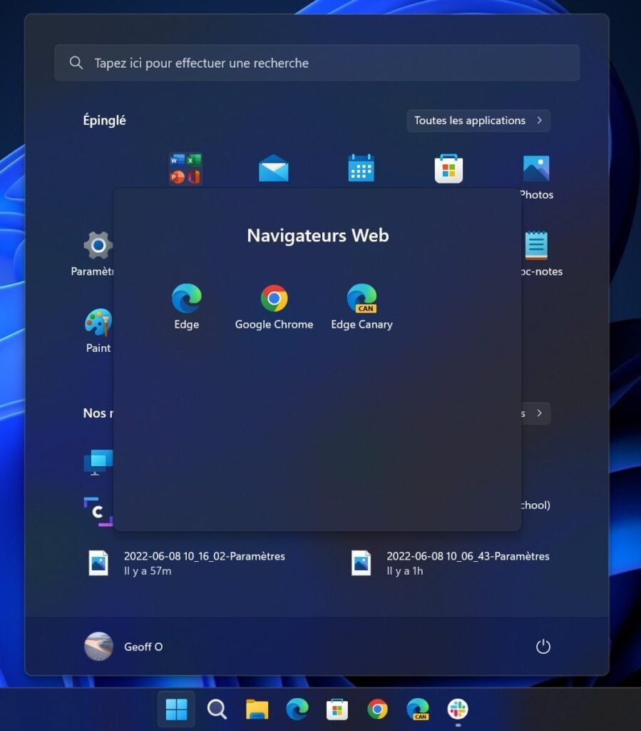Viewport: 641px width, 731px height.
Task: Launch Google Chrome from the taskbar
Action: (x=377, y=709)
